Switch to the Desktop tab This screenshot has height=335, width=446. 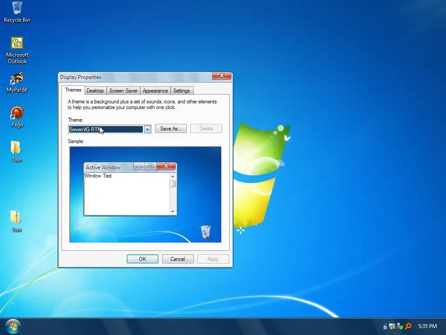95,91
